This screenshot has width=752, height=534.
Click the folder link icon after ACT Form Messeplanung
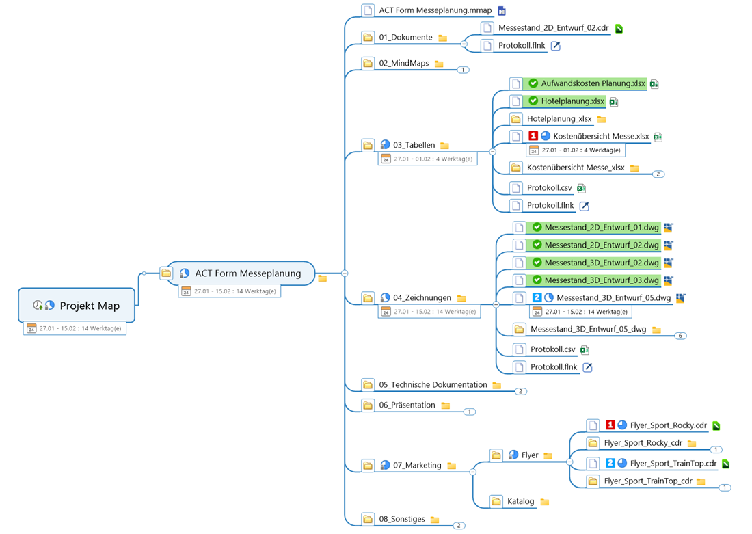tap(322, 278)
